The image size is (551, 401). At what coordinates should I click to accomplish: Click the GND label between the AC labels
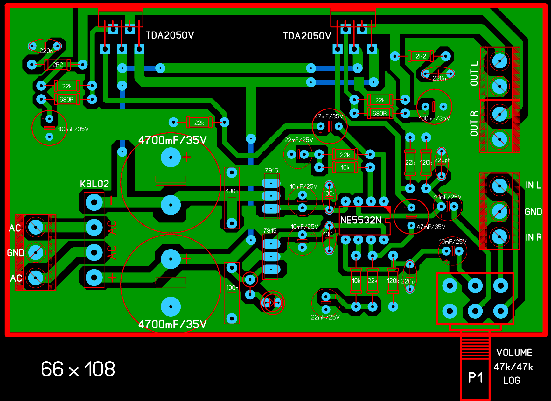(16, 253)
